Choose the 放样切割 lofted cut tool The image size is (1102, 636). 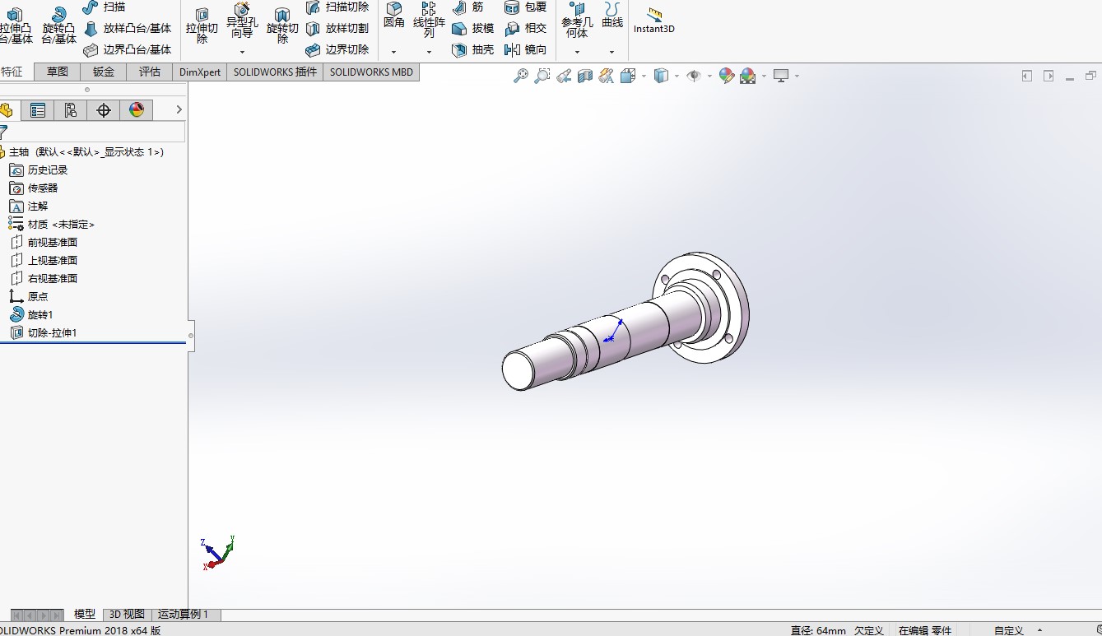[x=337, y=29]
